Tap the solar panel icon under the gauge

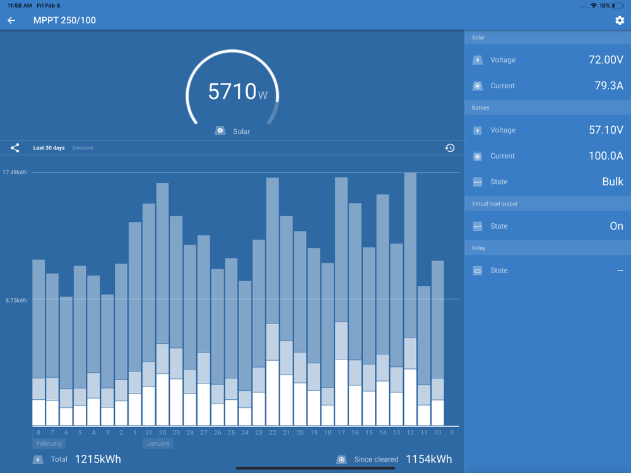coord(220,131)
